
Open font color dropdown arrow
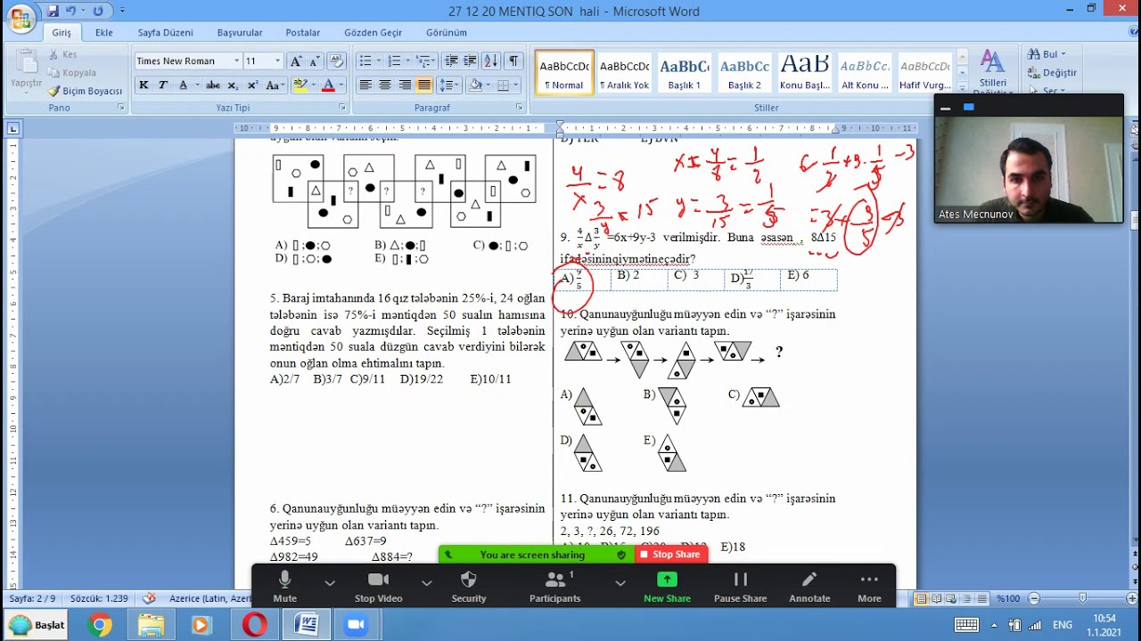click(341, 85)
